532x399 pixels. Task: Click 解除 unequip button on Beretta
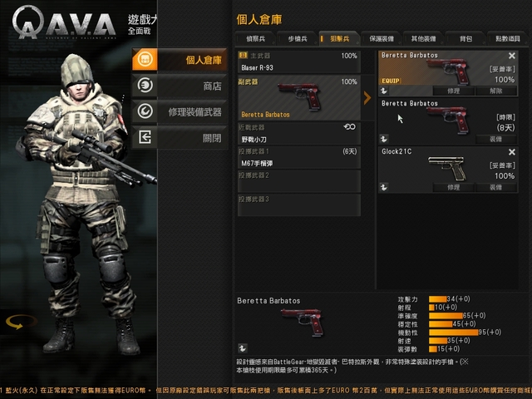tap(496, 91)
